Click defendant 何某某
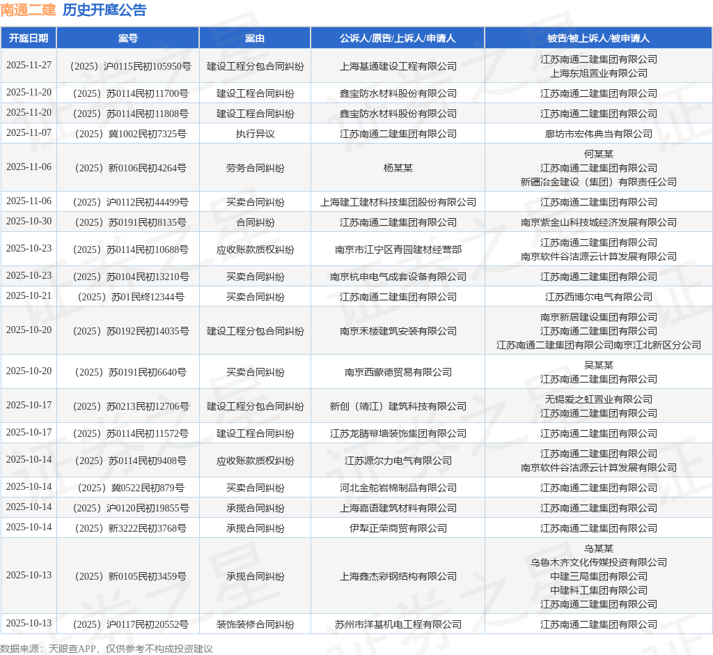Image resolution: width=713 pixels, height=655 pixels. (598, 154)
